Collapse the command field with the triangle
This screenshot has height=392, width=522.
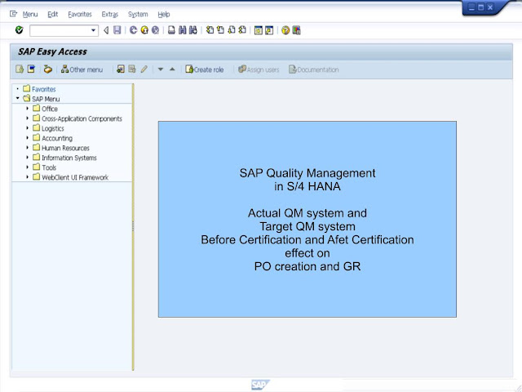106,31
